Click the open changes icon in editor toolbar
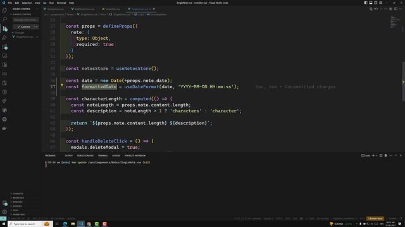405x227 pixels. [x=376, y=9]
